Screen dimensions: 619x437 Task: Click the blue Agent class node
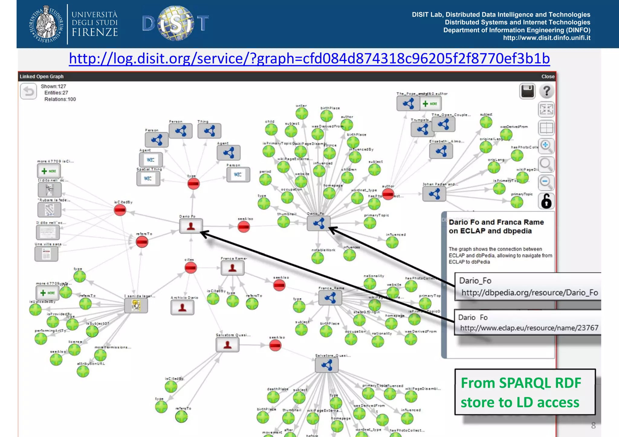coord(228,153)
